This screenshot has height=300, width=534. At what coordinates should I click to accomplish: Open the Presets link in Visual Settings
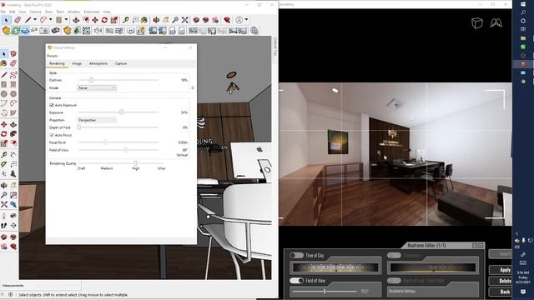(x=52, y=56)
